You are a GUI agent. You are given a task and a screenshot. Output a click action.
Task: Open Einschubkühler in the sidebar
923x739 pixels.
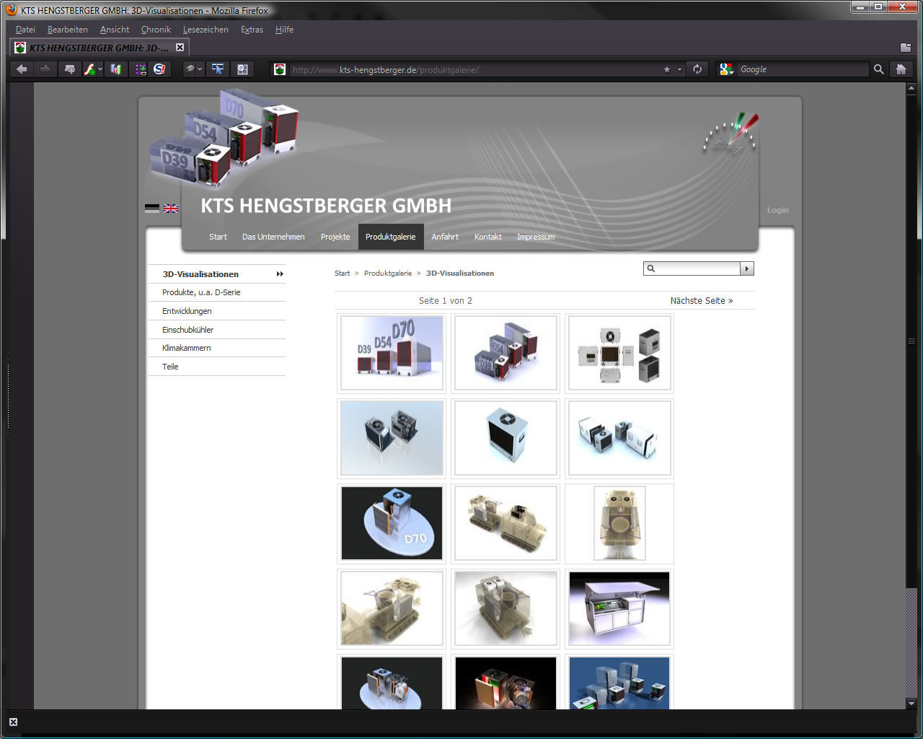187,330
